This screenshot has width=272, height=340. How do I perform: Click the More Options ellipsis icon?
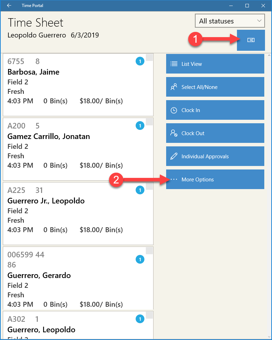point(174,179)
